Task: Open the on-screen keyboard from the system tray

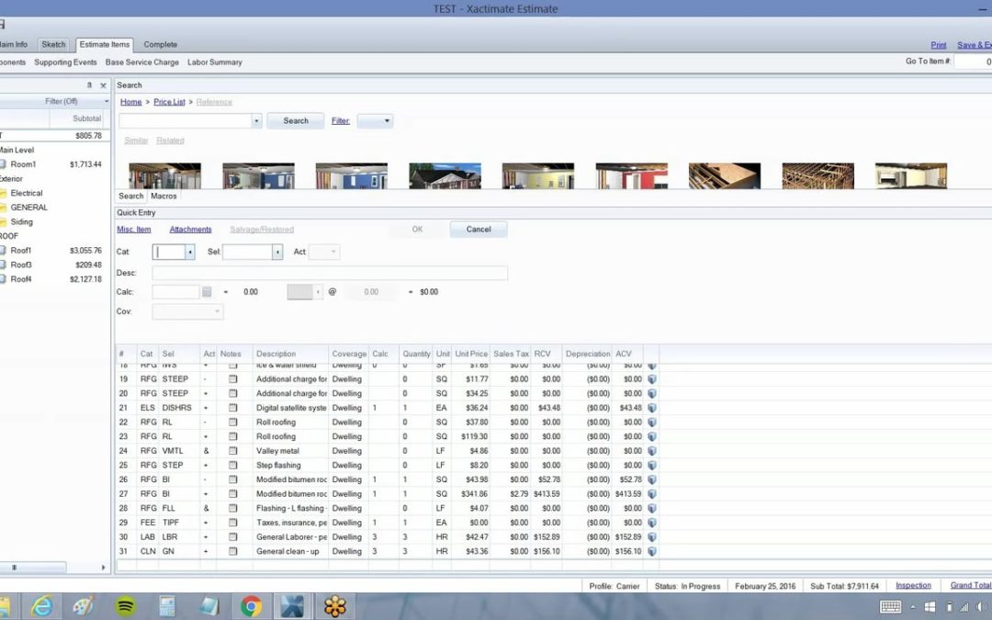Action: (x=890, y=607)
